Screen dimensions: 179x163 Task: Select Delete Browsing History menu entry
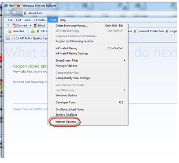[88, 26]
